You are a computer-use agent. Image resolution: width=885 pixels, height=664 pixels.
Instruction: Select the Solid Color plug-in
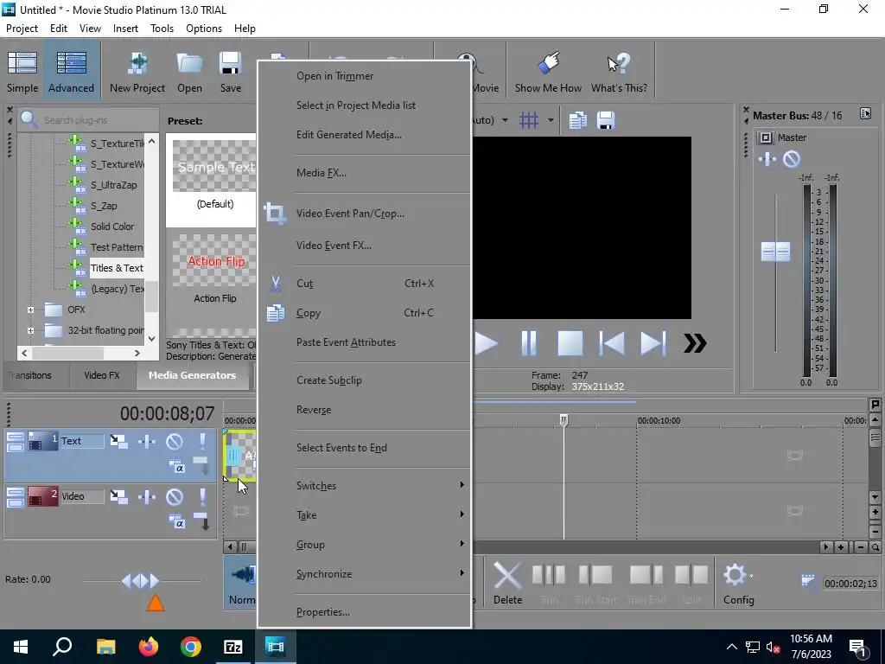[112, 227]
